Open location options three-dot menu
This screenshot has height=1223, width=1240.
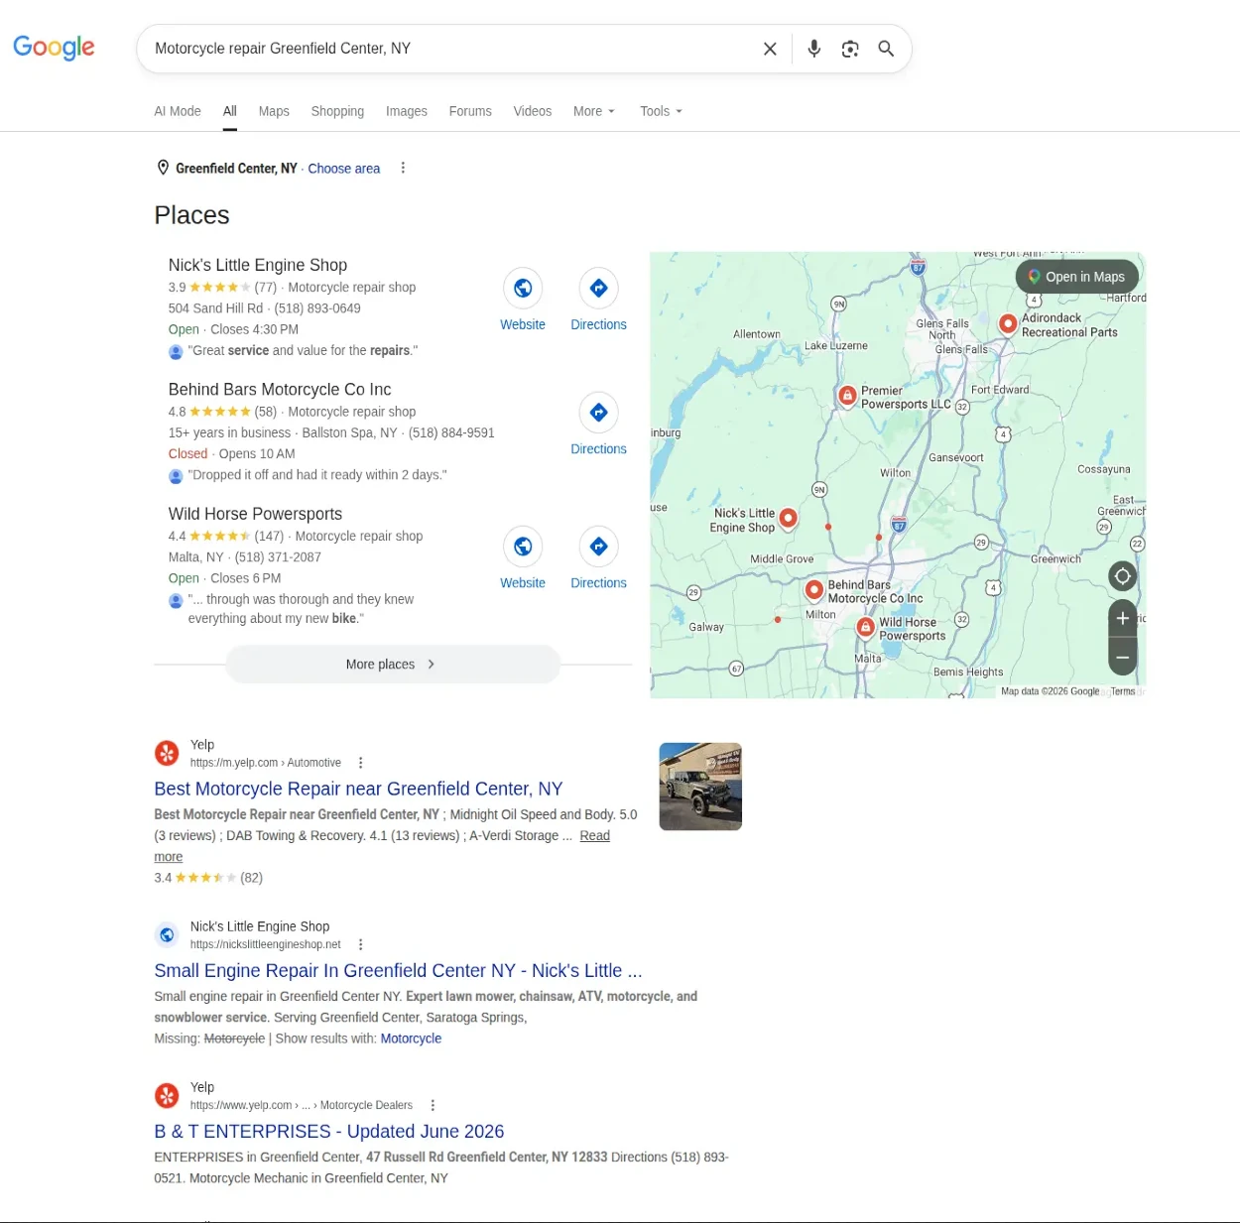coord(403,168)
